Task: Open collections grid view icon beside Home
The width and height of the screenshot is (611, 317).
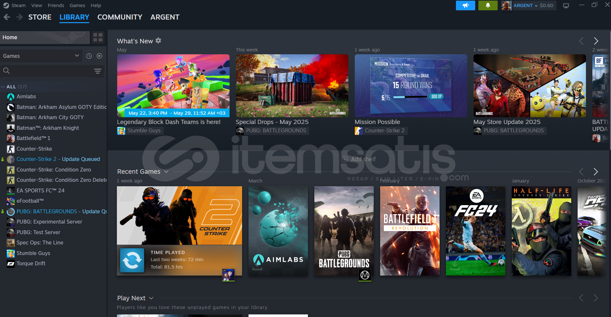Action: click(98, 37)
